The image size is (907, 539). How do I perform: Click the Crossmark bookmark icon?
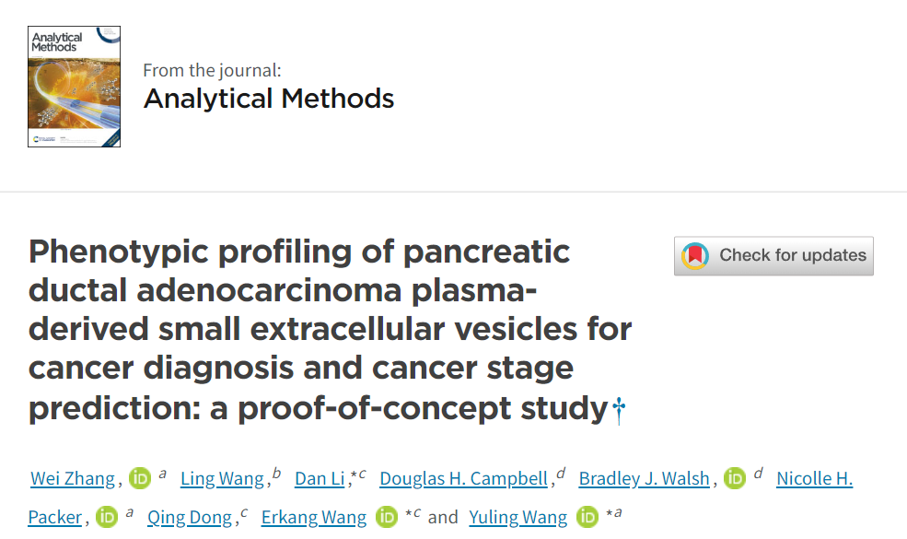(x=694, y=256)
